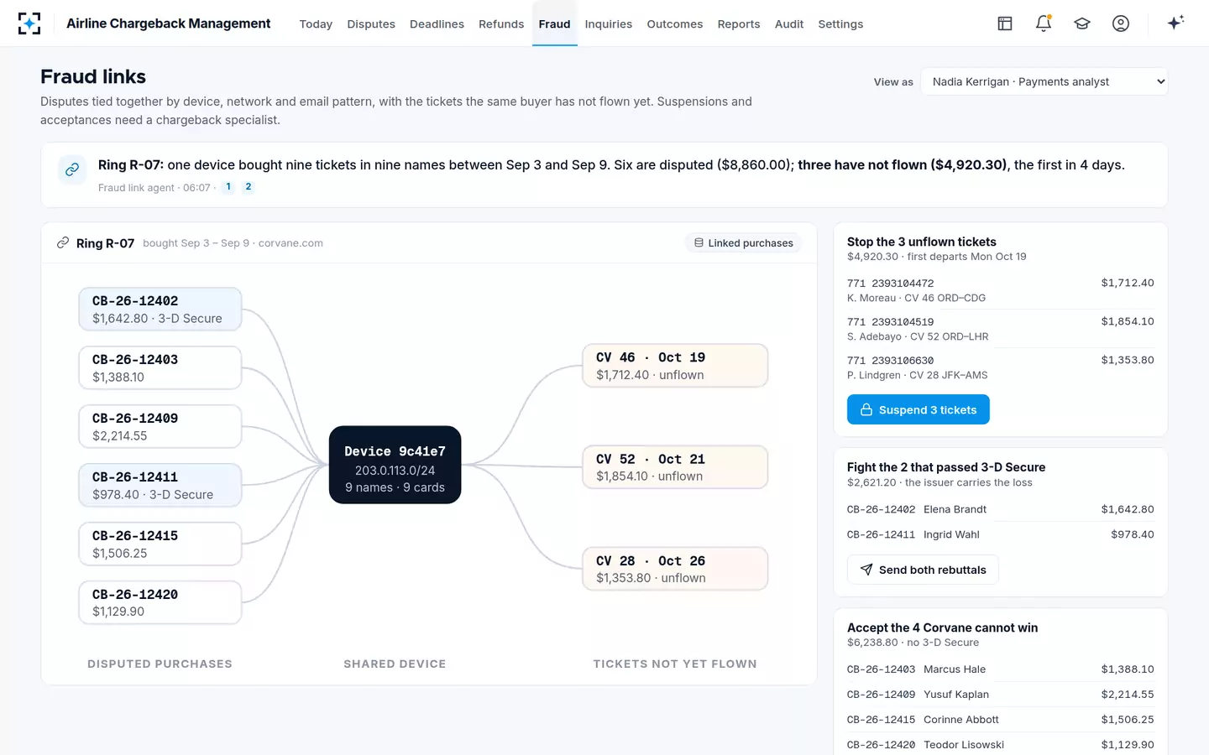The image size is (1209, 755).
Task: Go to the Audit tab
Action: (789, 23)
